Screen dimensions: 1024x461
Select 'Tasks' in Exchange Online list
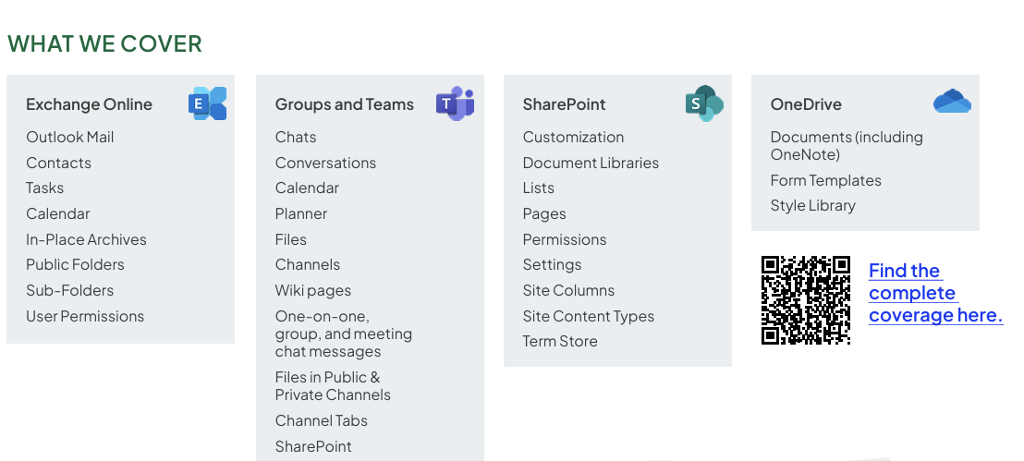click(x=45, y=188)
